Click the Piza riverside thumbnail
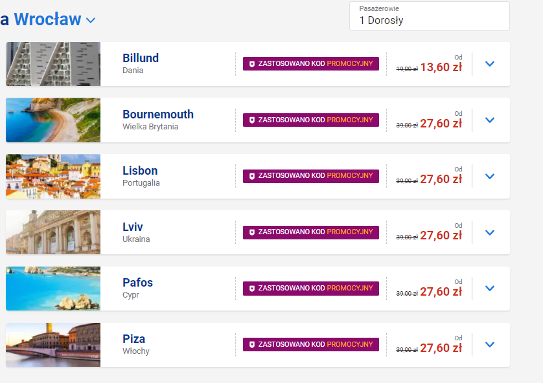Screen dimensions: 543x383 53,345
